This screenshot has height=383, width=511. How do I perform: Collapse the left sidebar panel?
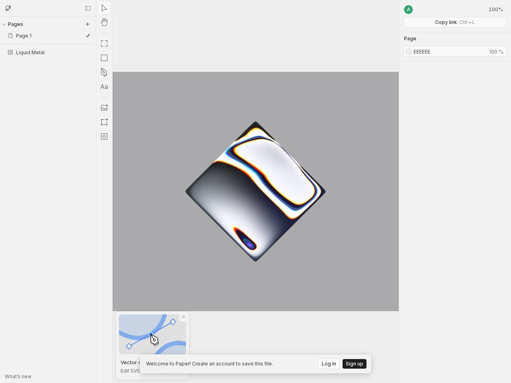pos(88,8)
